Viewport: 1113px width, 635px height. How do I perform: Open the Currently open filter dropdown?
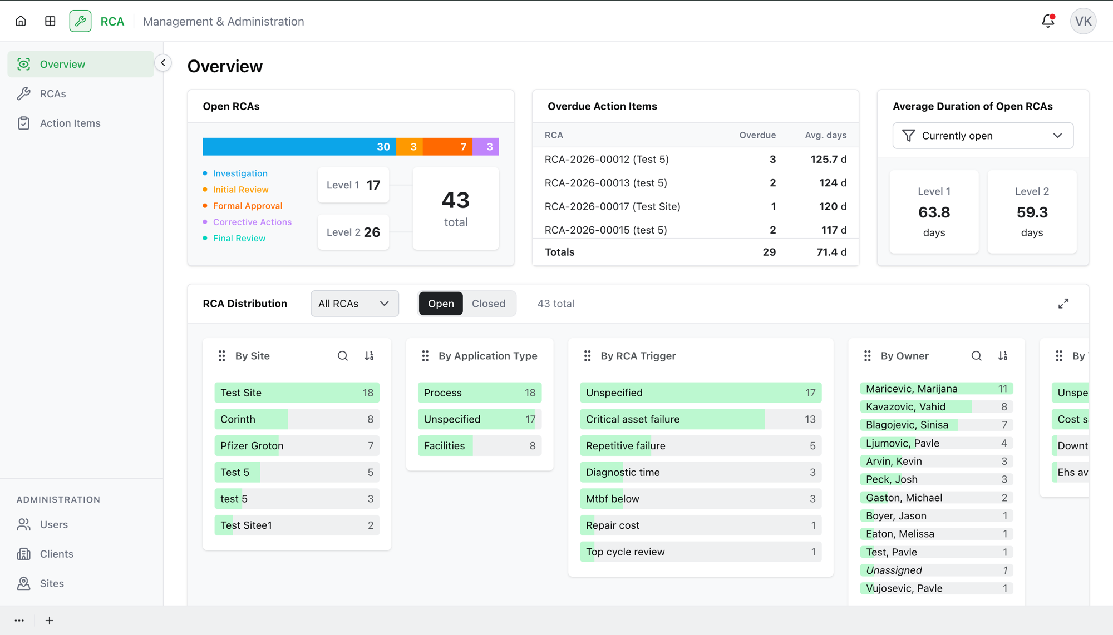point(983,136)
